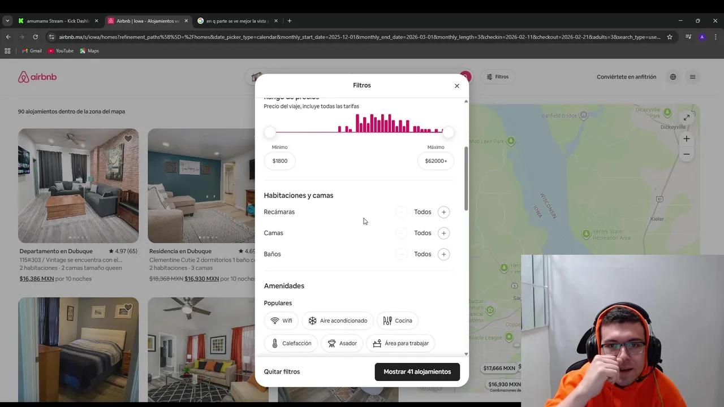The height and width of the screenshot is (407, 724).
Task: Go back in browser history
Action: [8, 37]
